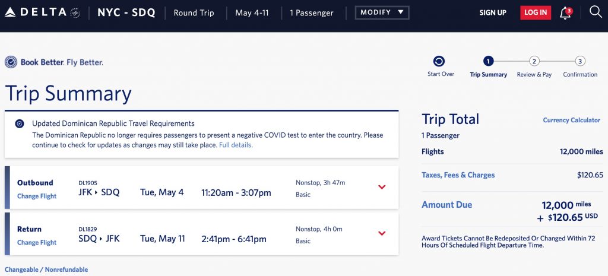This screenshot has width=608, height=276.
Task: Open the MODIFY dropdown
Action: point(382,12)
